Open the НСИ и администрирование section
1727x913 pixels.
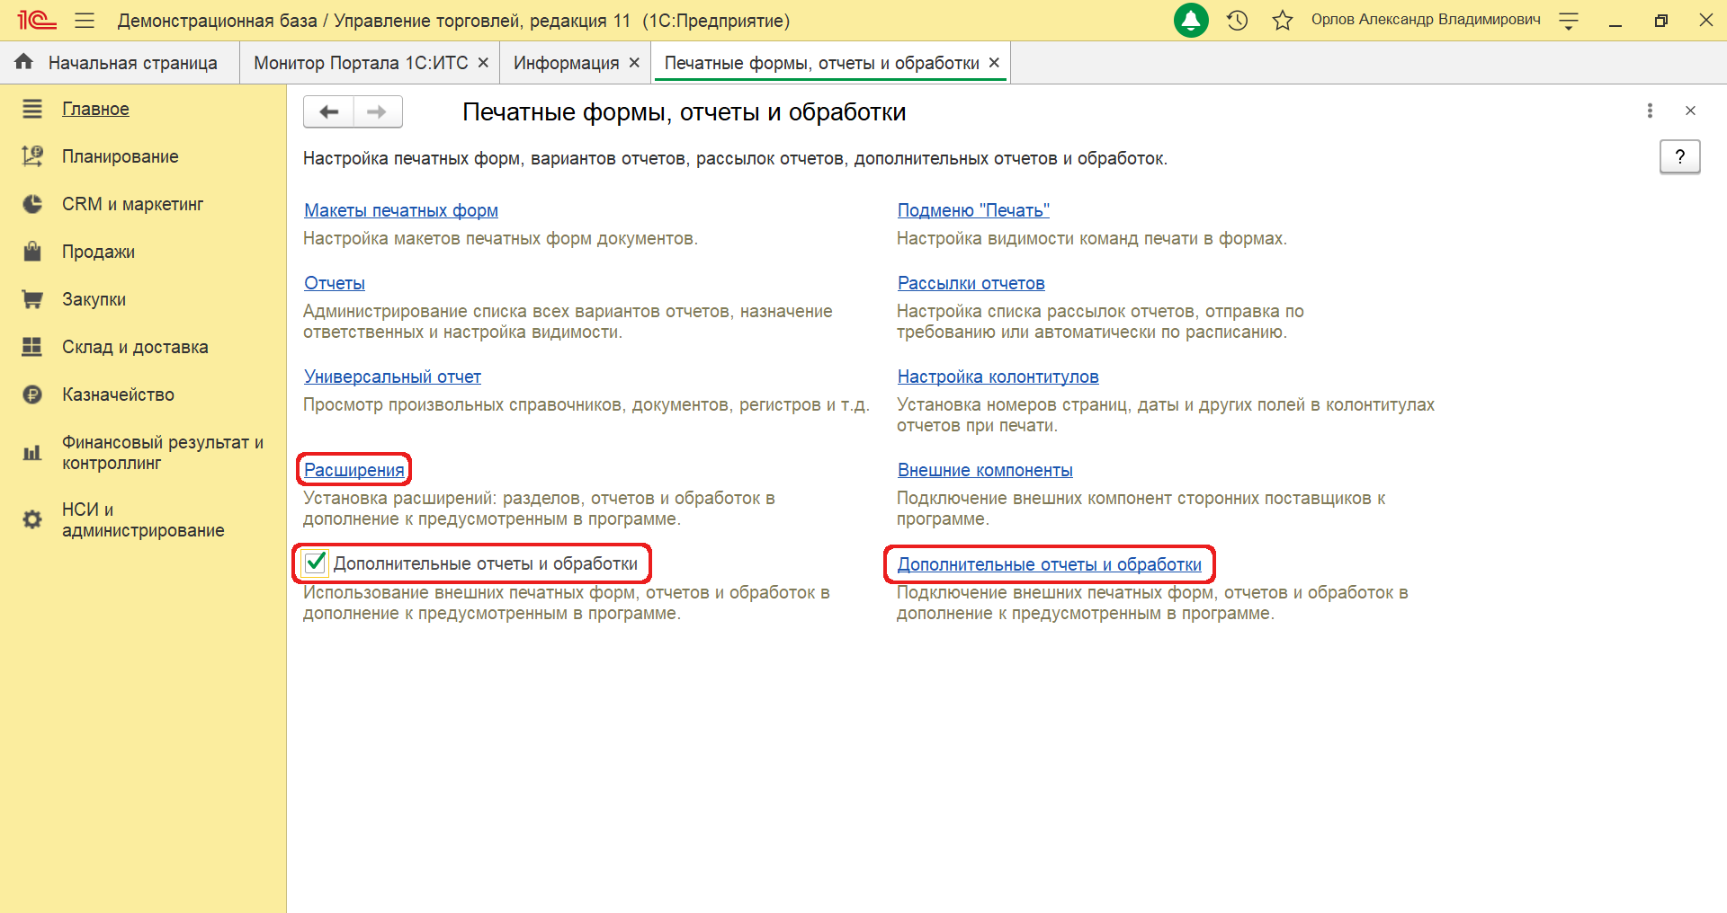[142, 520]
